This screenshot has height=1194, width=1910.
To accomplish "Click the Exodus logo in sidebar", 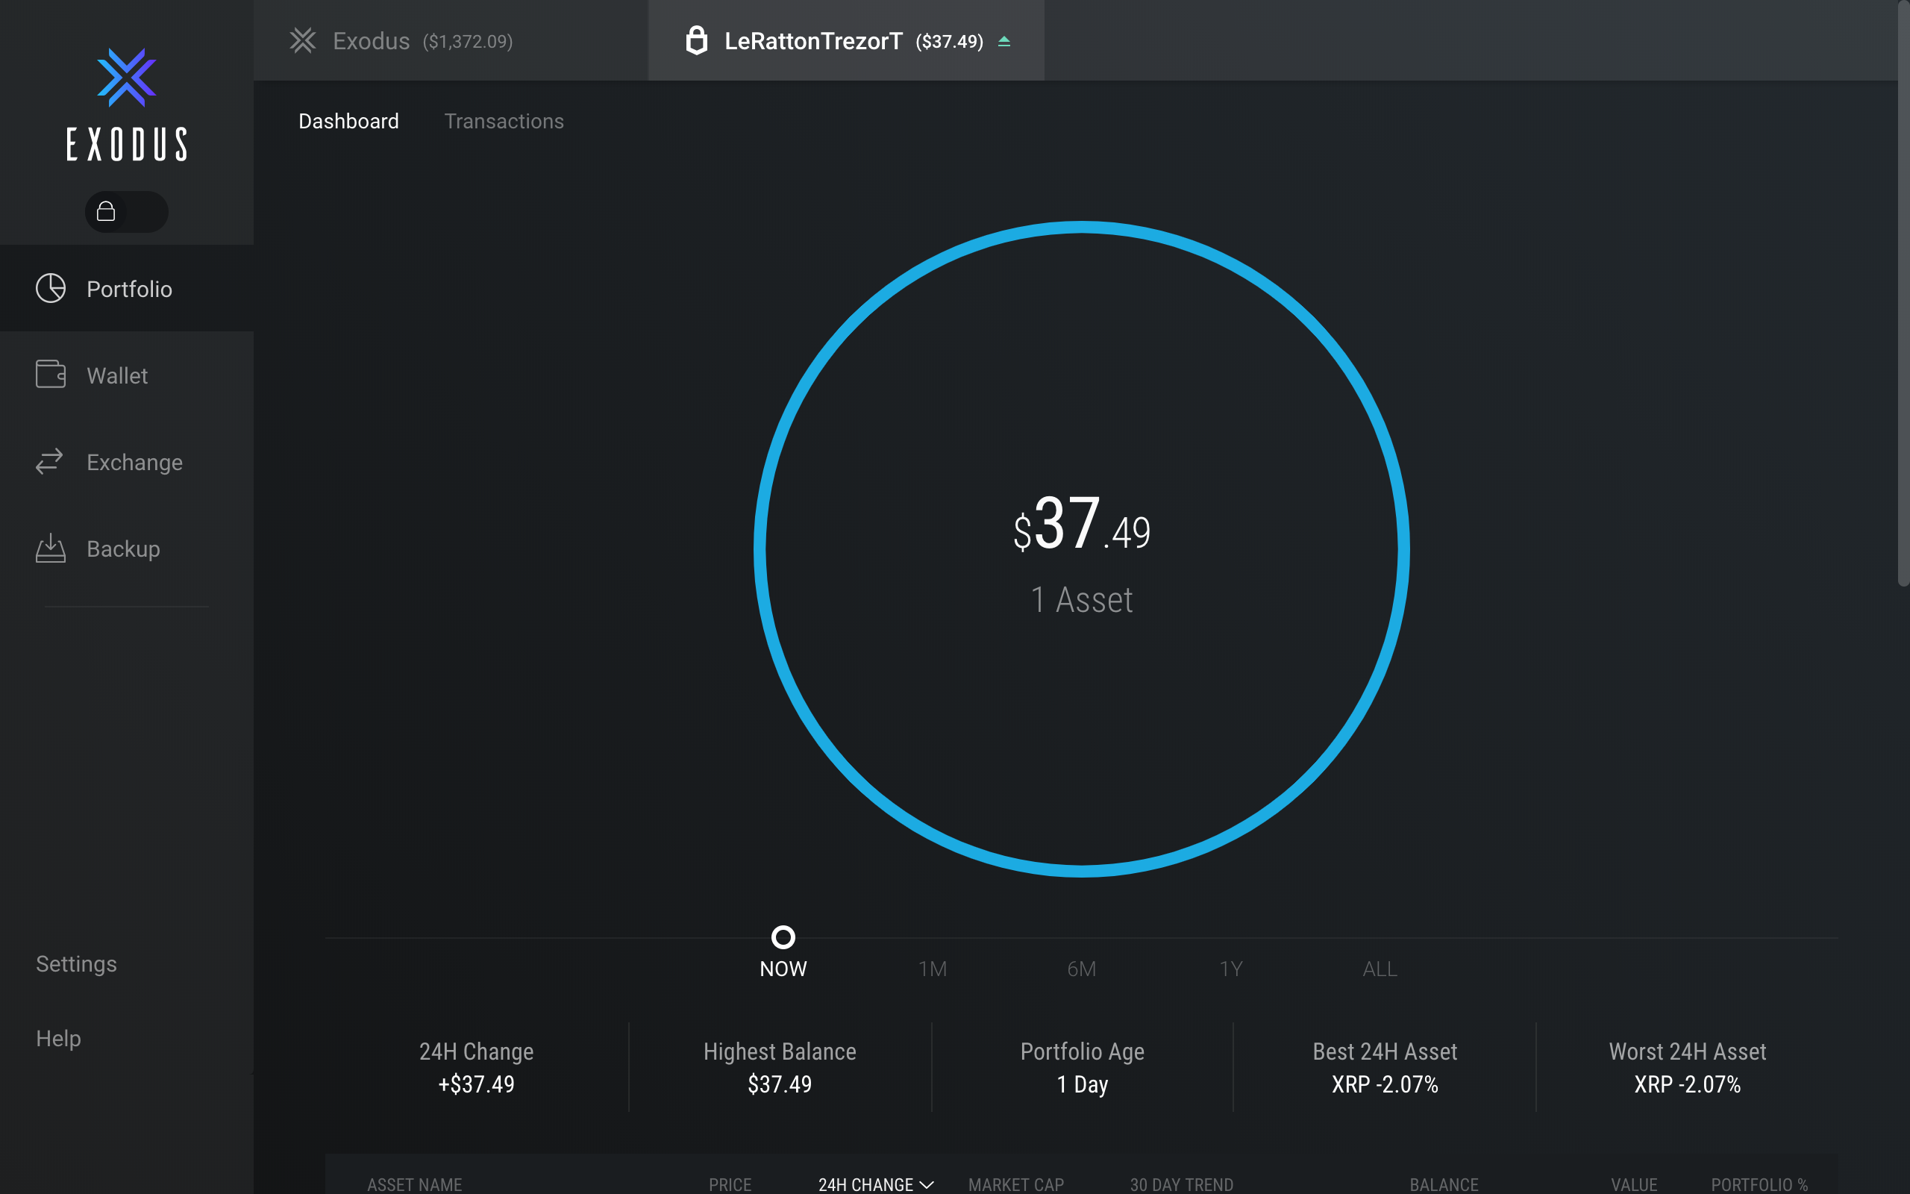I will 126,78.
